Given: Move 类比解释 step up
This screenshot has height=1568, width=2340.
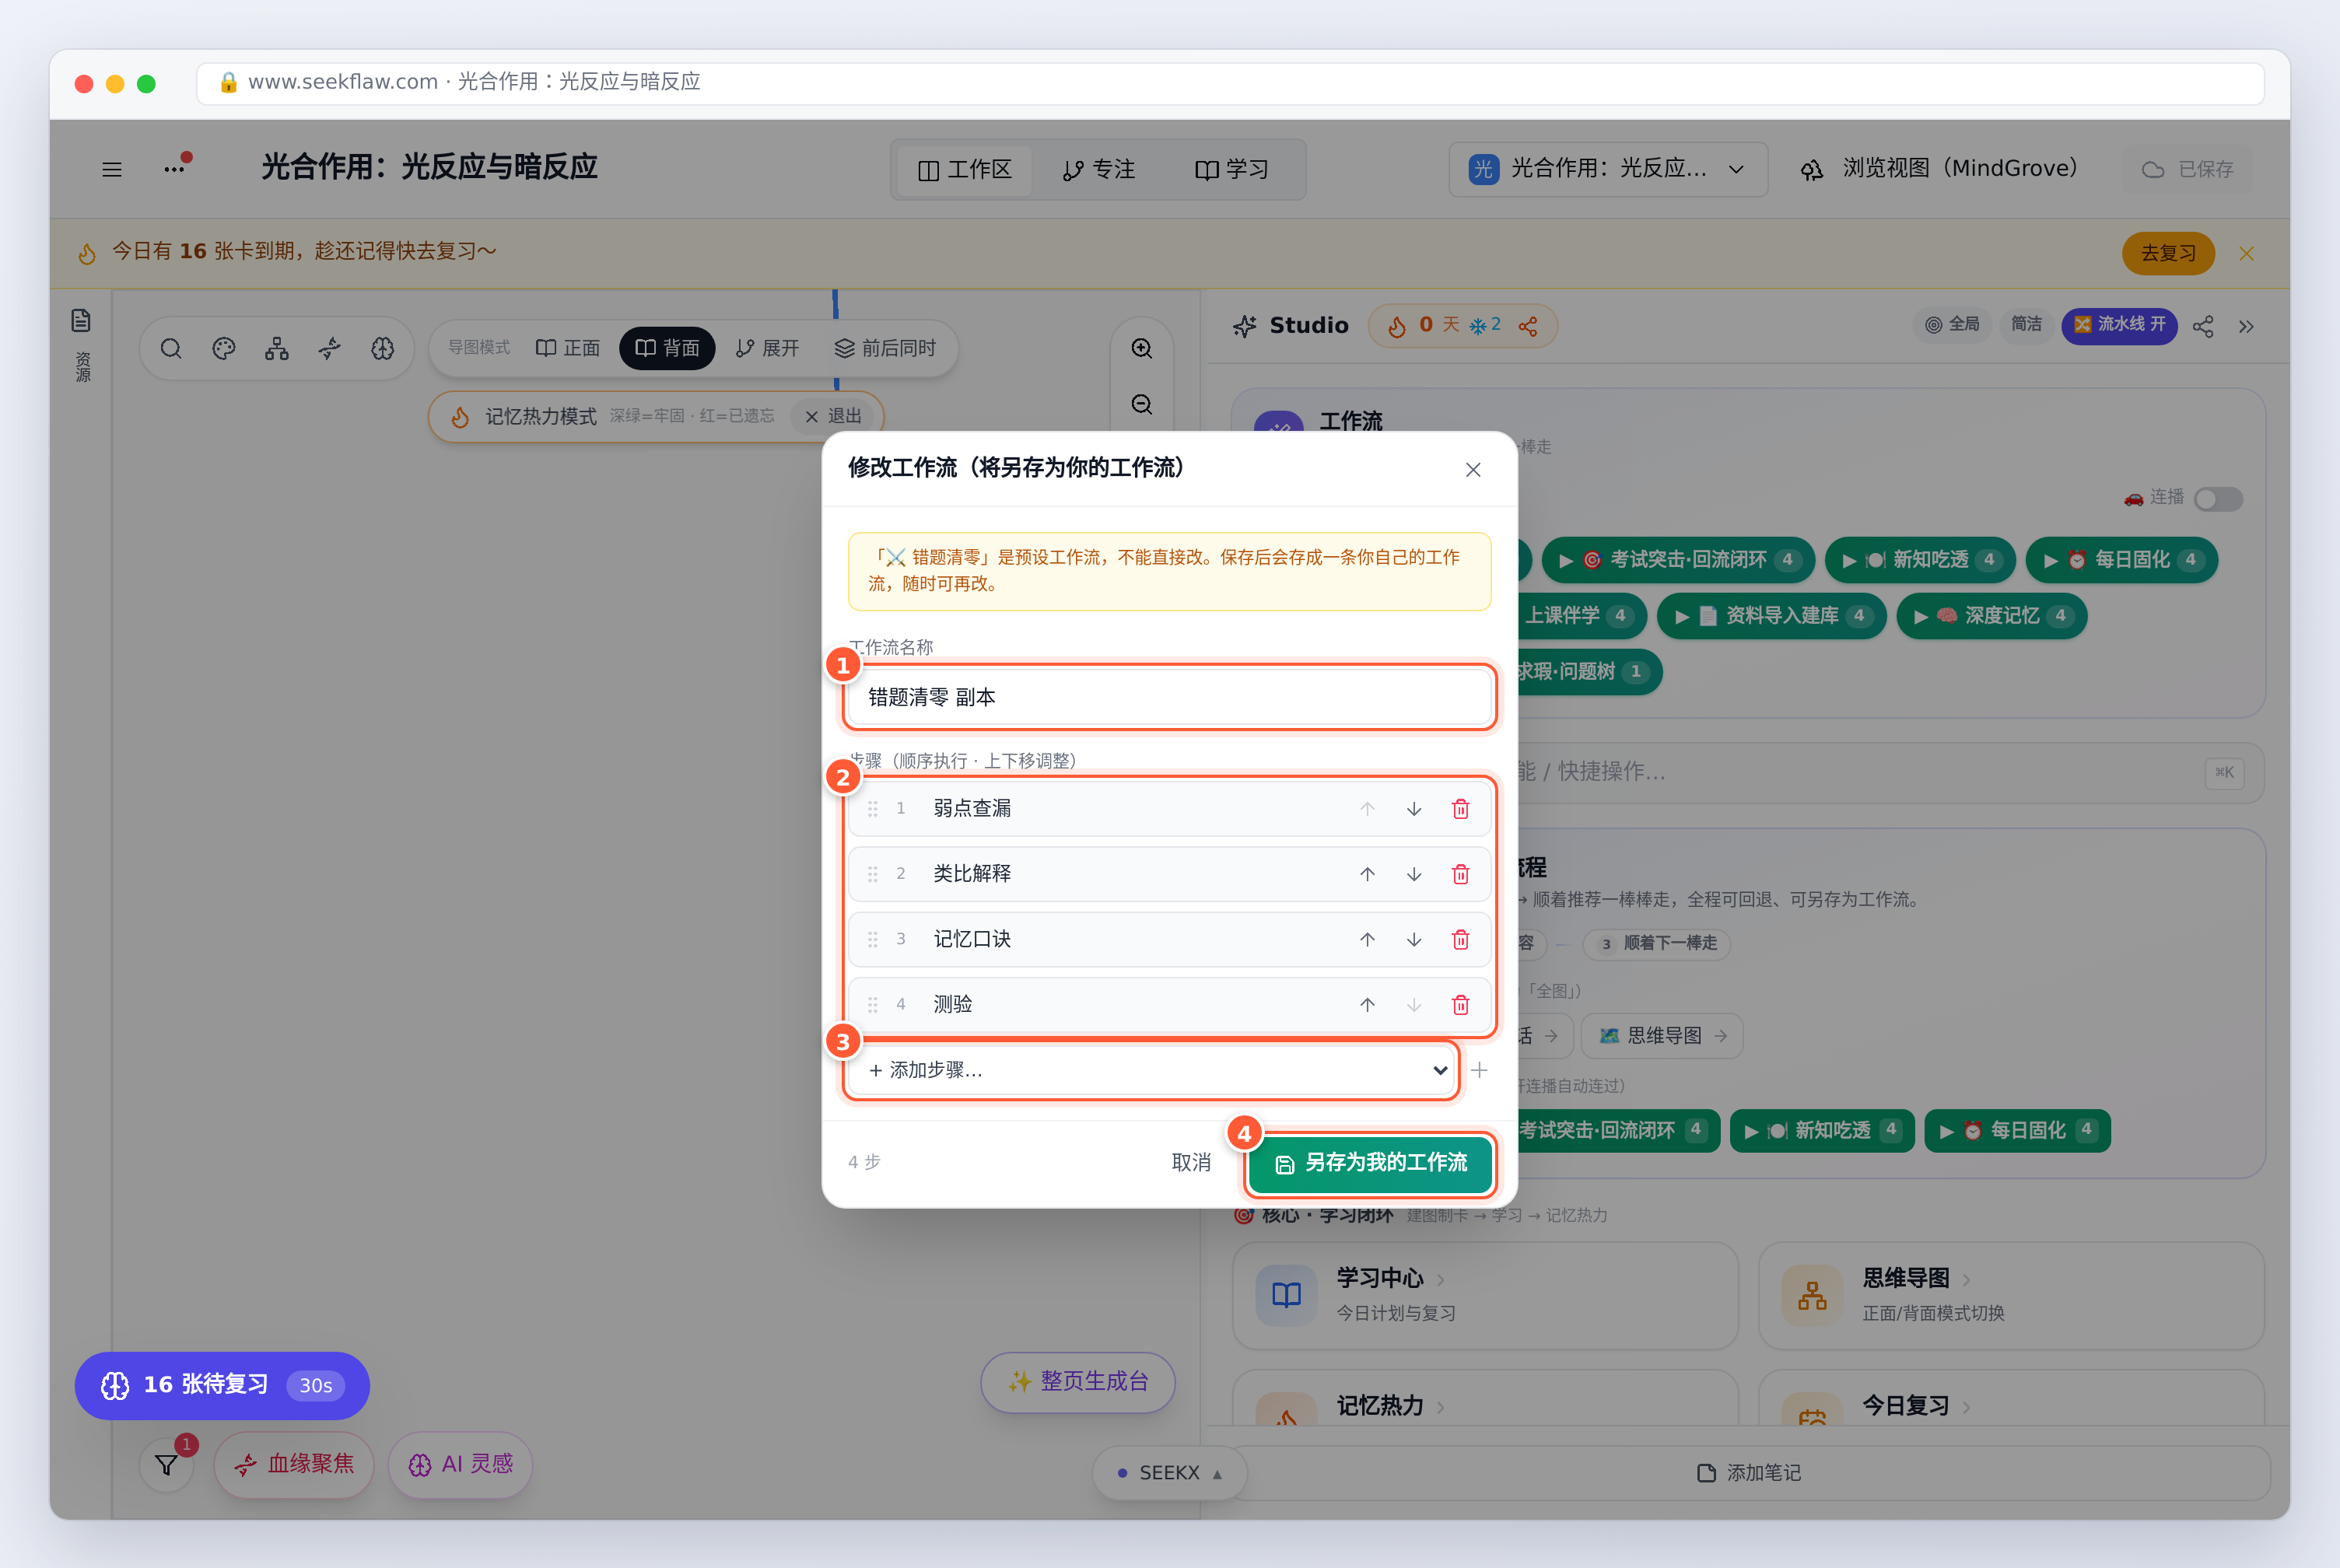Looking at the screenshot, I should (x=1367, y=874).
